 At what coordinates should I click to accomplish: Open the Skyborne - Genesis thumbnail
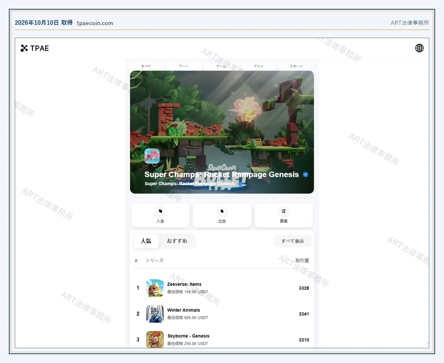[x=155, y=339]
